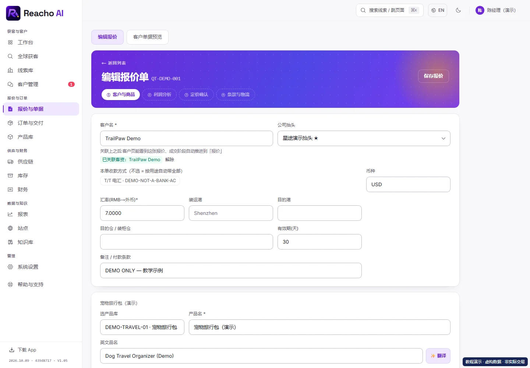The width and height of the screenshot is (530, 368).
Task: Switch language with EN button
Action: pos(438,10)
